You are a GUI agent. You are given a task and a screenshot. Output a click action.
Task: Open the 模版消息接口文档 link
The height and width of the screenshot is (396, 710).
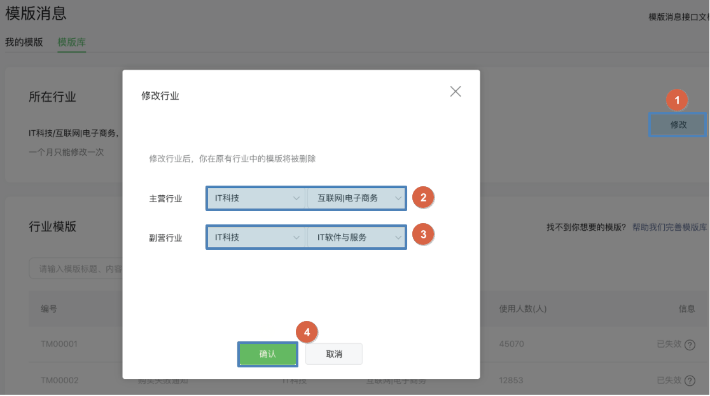coord(678,17)
